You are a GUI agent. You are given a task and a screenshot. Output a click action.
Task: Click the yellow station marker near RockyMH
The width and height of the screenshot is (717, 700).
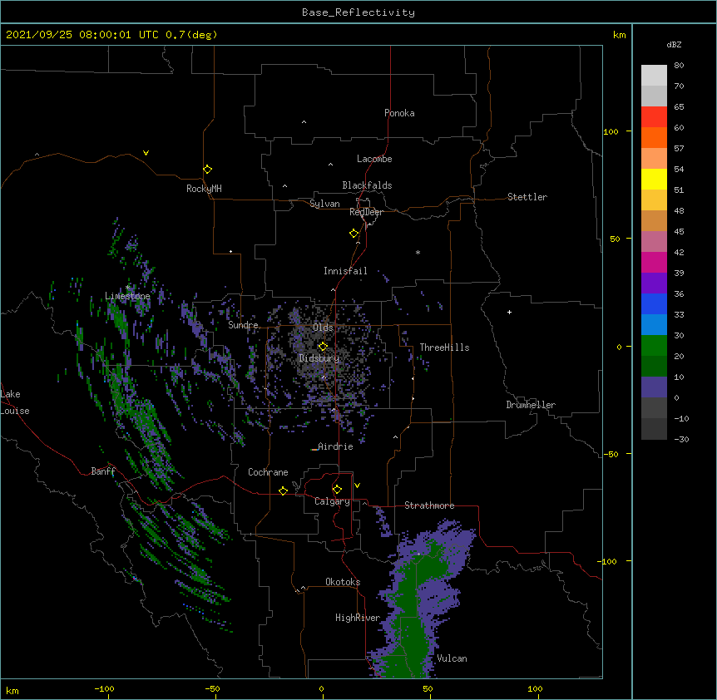207,169
